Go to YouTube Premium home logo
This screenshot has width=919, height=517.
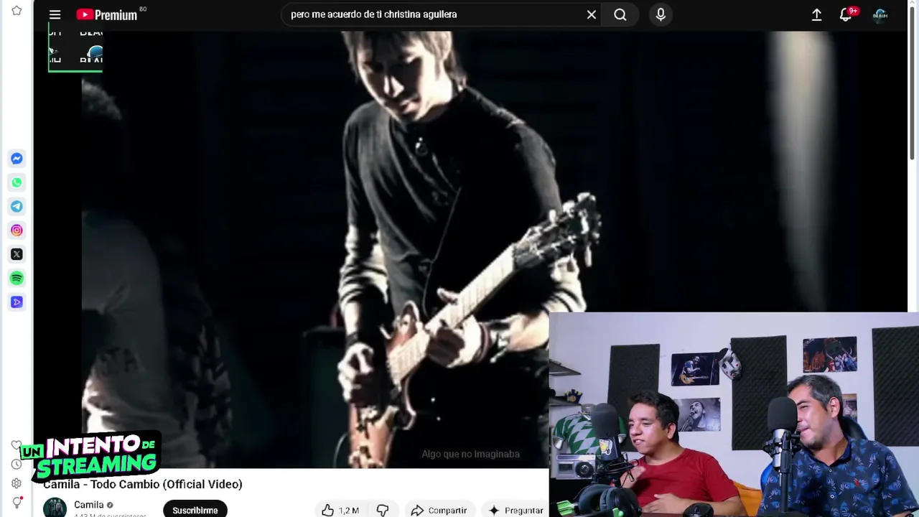click(107, 14)
